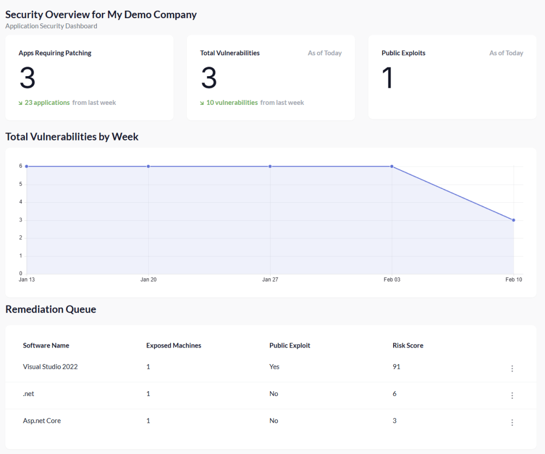Click the down arrow beside 10 vulnerabilities
The height and width of the screenshot is (454, 545).
[202, 103]
